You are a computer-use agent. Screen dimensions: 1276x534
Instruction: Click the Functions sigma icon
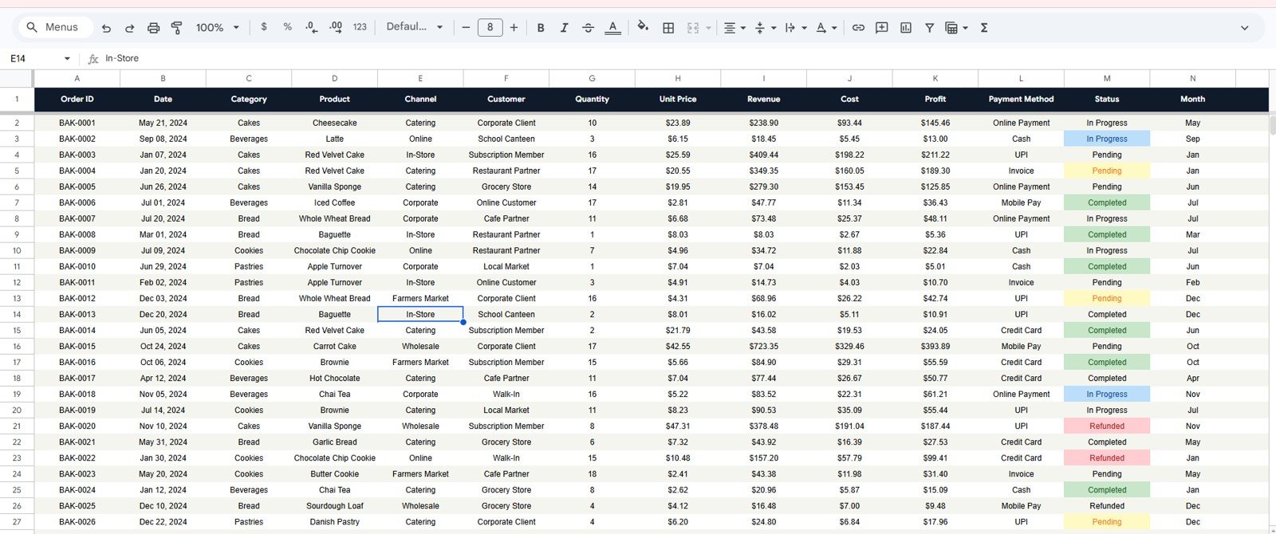click(x=984, y=28)
